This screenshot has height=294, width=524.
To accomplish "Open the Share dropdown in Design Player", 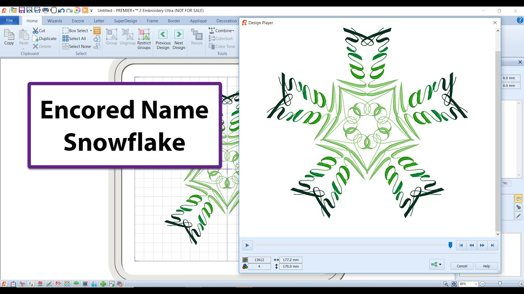I will 436,265.
